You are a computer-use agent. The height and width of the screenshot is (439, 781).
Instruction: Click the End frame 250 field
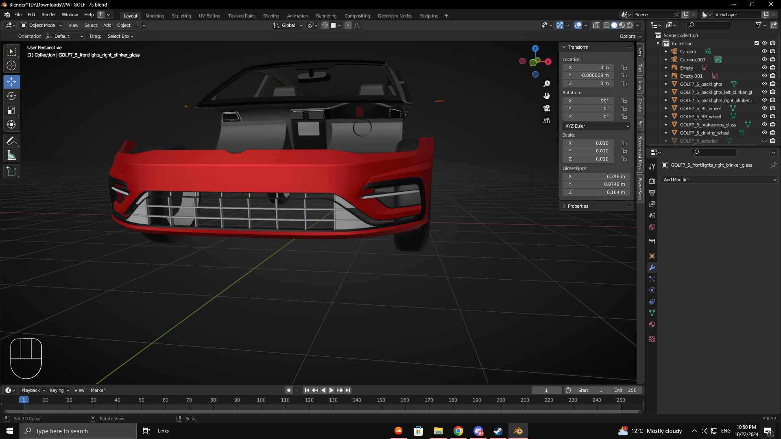pyautogui.click(x=626, y=390)
